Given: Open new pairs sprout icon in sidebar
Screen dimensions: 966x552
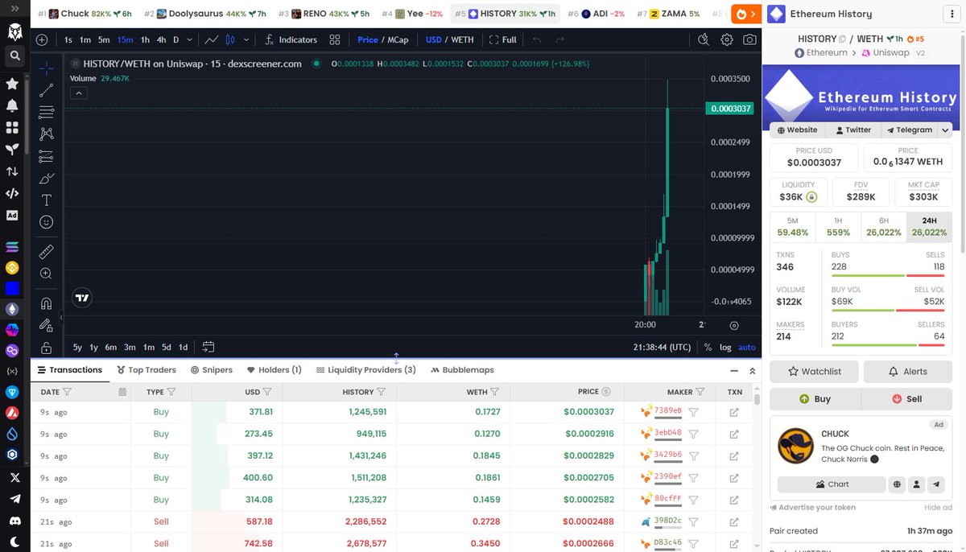Looking at the screenshot, I should coord(12,149).
